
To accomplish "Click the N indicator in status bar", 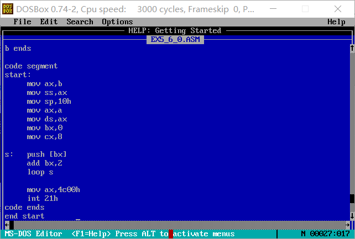I will pos(303,233).
